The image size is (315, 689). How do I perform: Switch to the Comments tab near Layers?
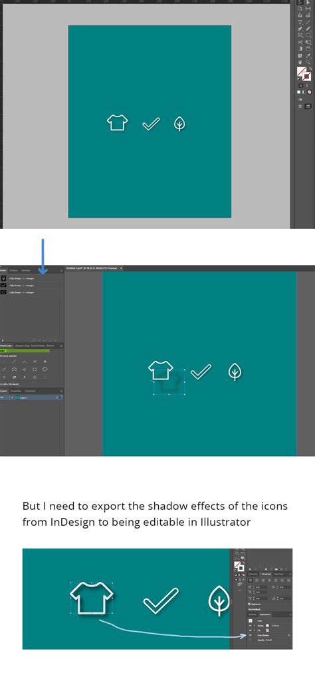click(30, 391)
